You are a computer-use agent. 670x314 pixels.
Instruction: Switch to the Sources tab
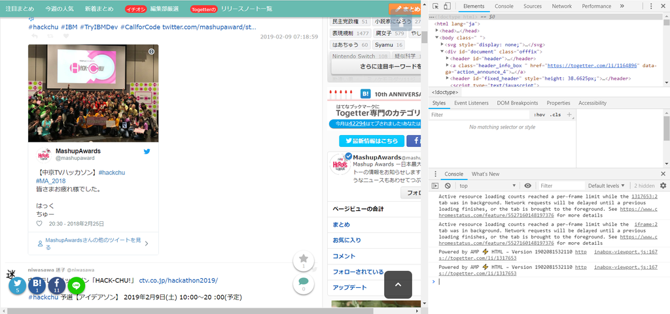pyautogui.click(x=533, y=7)
